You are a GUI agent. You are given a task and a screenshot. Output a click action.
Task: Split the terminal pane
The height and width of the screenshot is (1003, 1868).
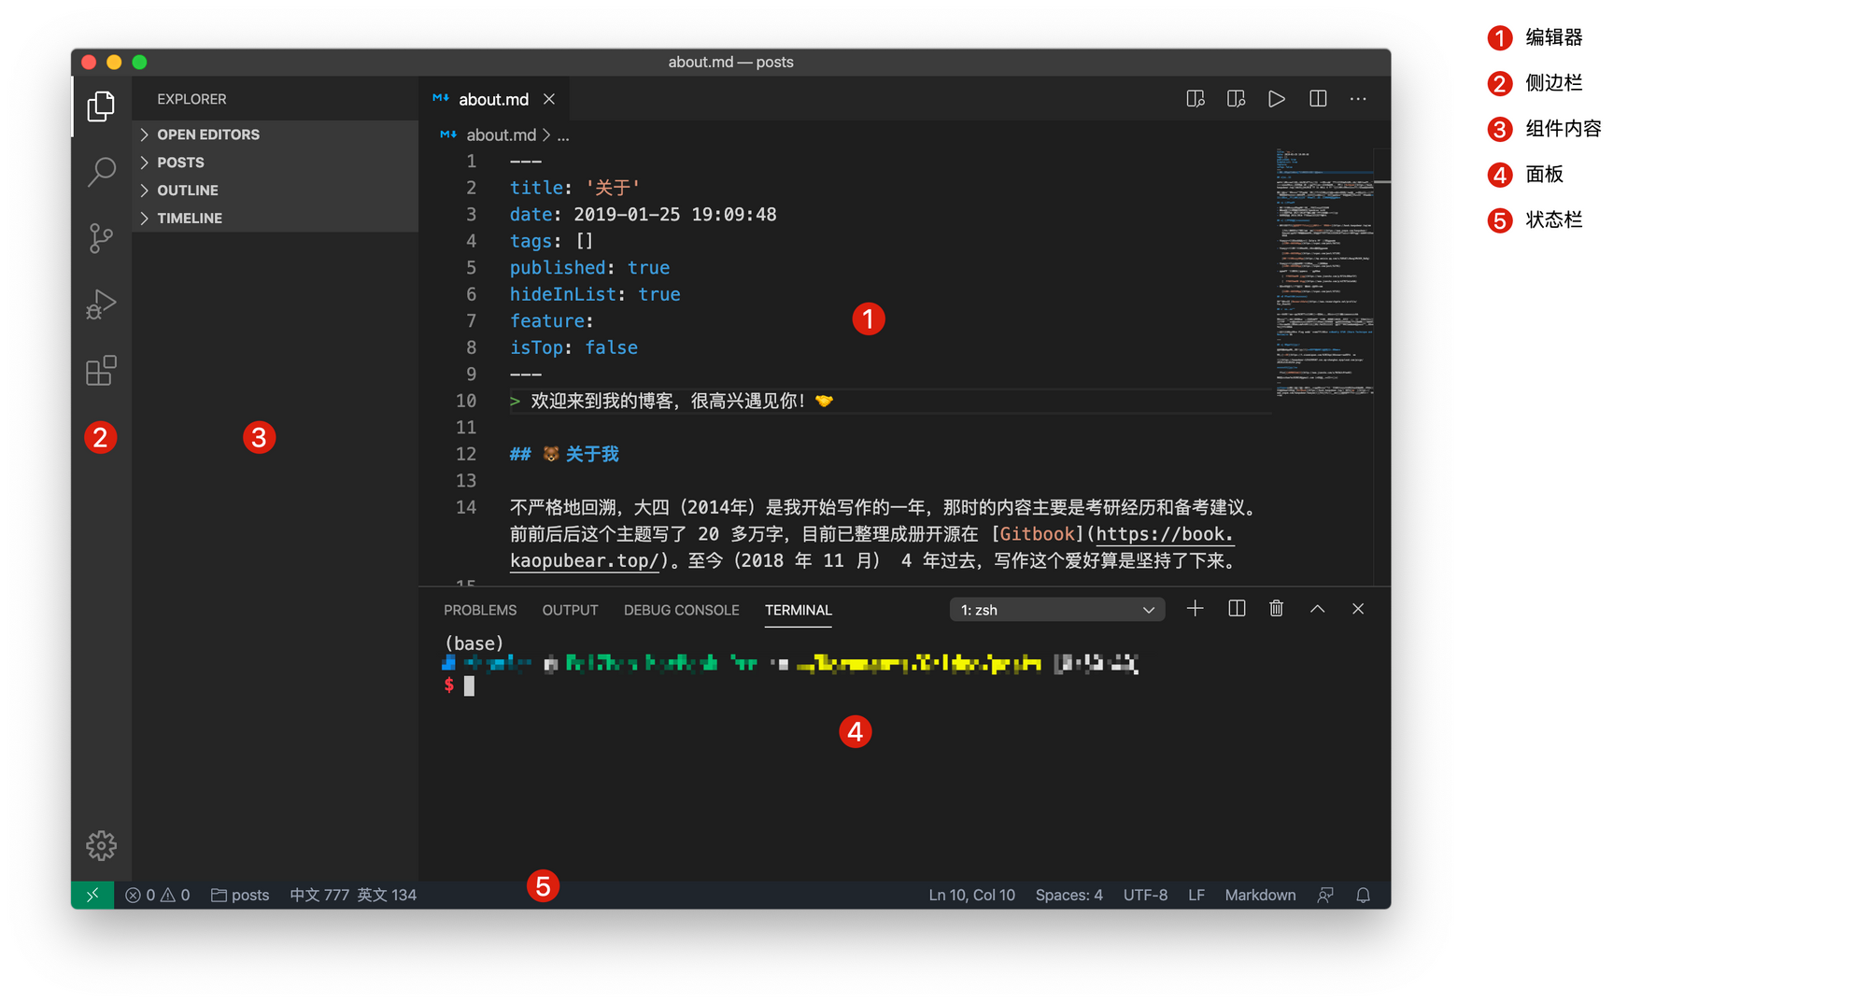tap(1237, 609)
